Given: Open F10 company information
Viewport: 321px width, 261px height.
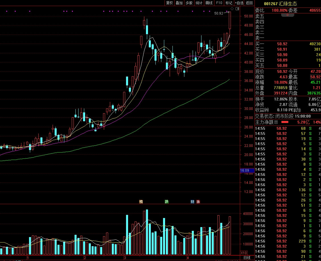Looking at the screenshot, I should pos(219,3).
